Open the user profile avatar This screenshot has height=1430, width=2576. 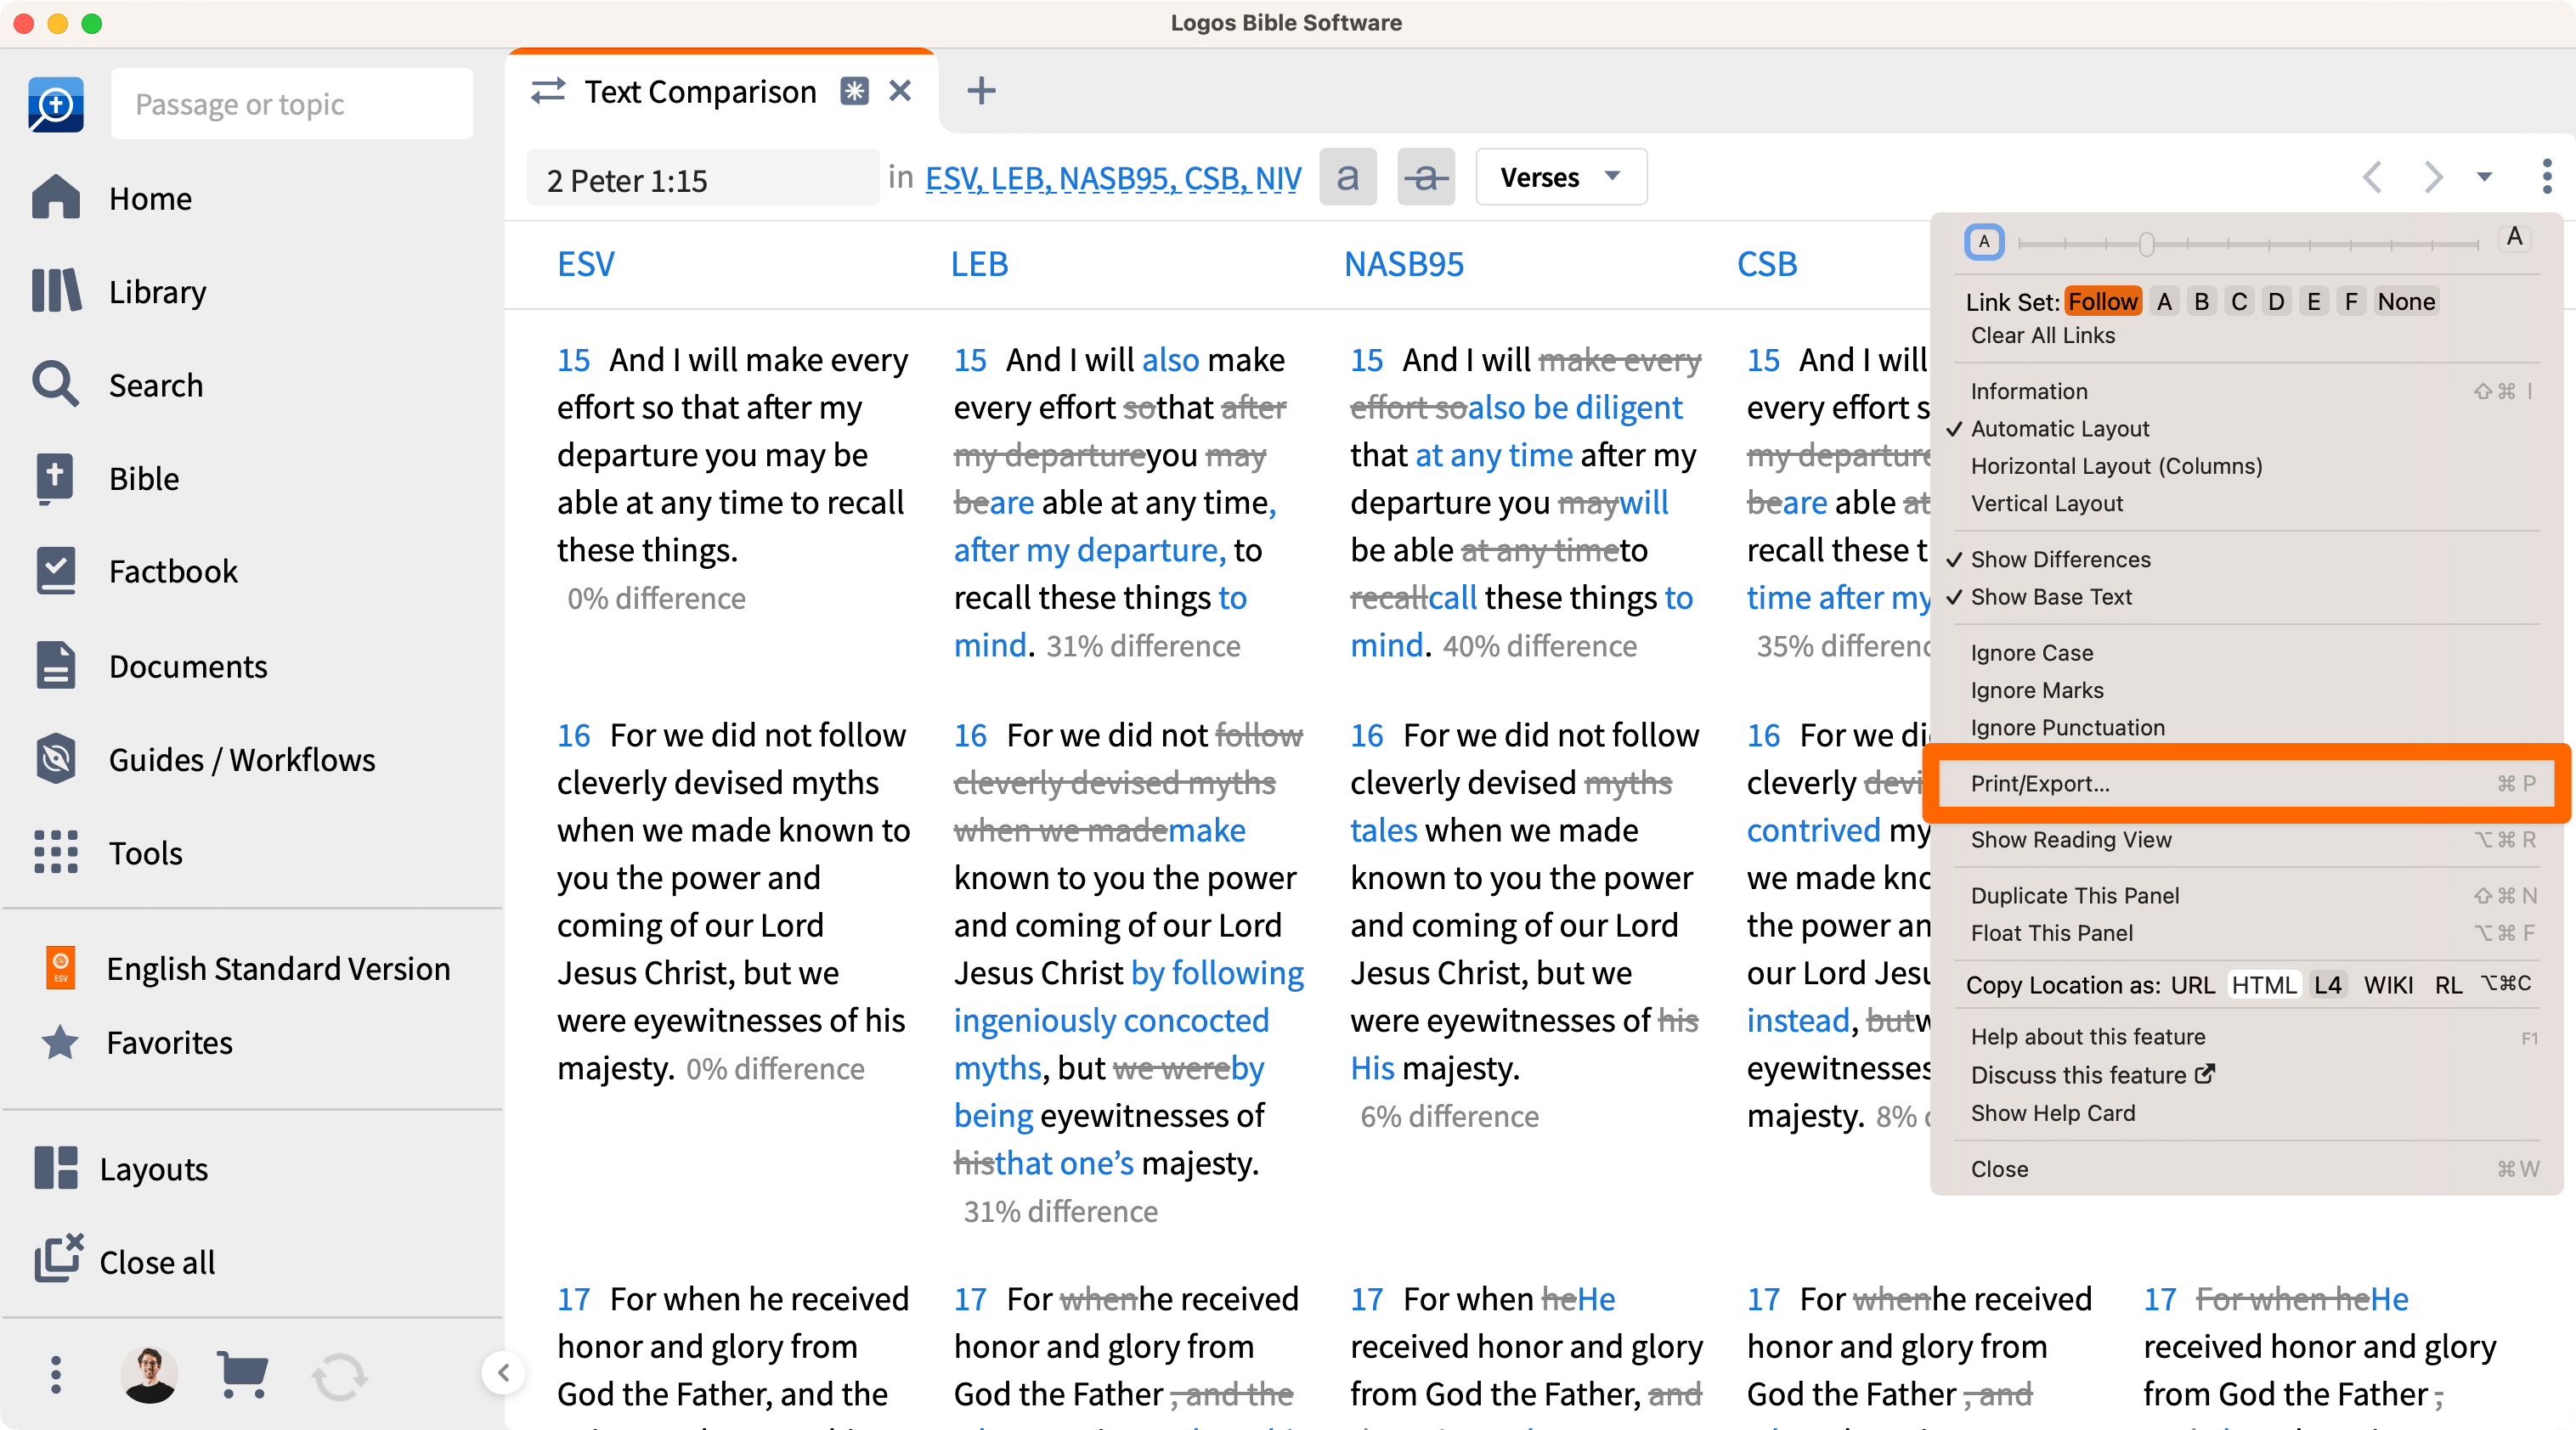point(150,1374)
